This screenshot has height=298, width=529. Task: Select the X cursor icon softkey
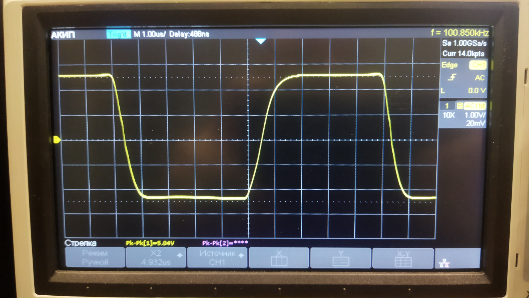click(279, 258)
